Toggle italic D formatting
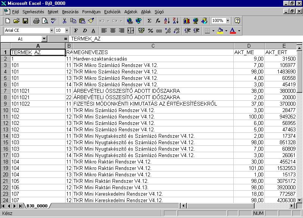This screenshot has width=303, height=218. pyautogui.click(x=84, y=31)
